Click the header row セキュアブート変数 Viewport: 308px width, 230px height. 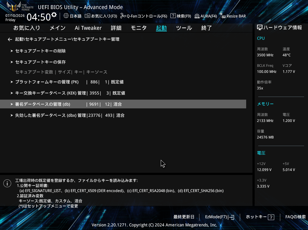click(61, 72)
